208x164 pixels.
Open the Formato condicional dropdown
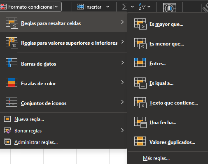click(31, 7)
